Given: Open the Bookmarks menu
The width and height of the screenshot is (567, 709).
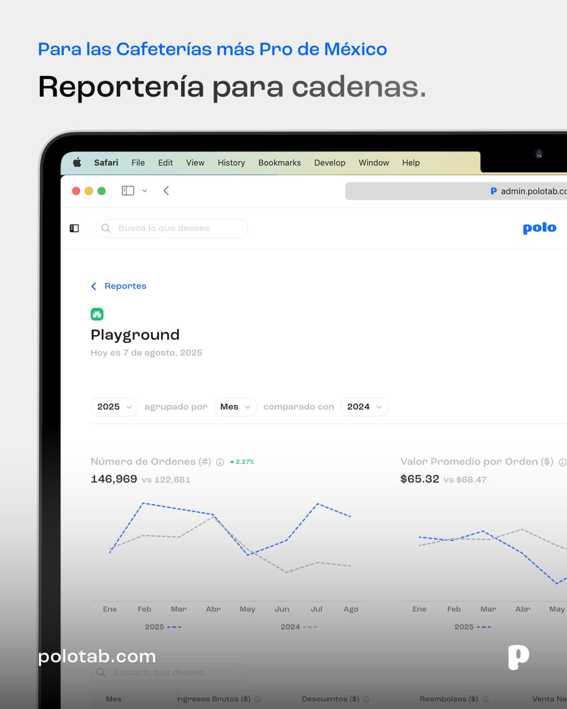Looking at the screenshot, I should (x=280, y=163).
